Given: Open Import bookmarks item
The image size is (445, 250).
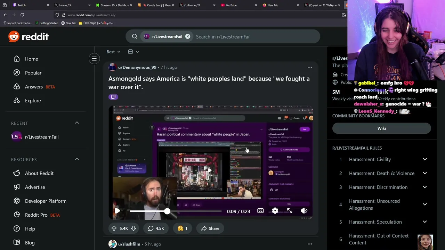Looking at the screenshot, I should click(17, 23).
